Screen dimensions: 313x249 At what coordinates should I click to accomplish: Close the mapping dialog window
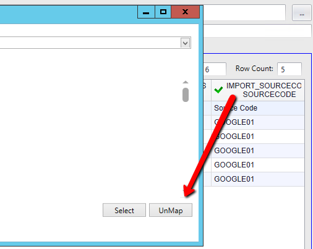pos(185,12)
